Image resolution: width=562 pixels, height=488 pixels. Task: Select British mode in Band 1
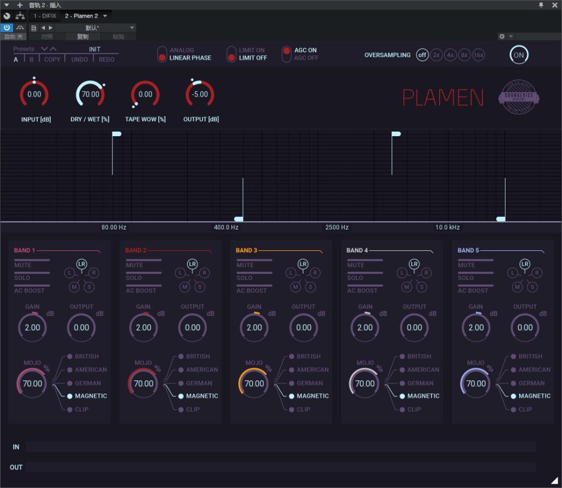[83, 356]
